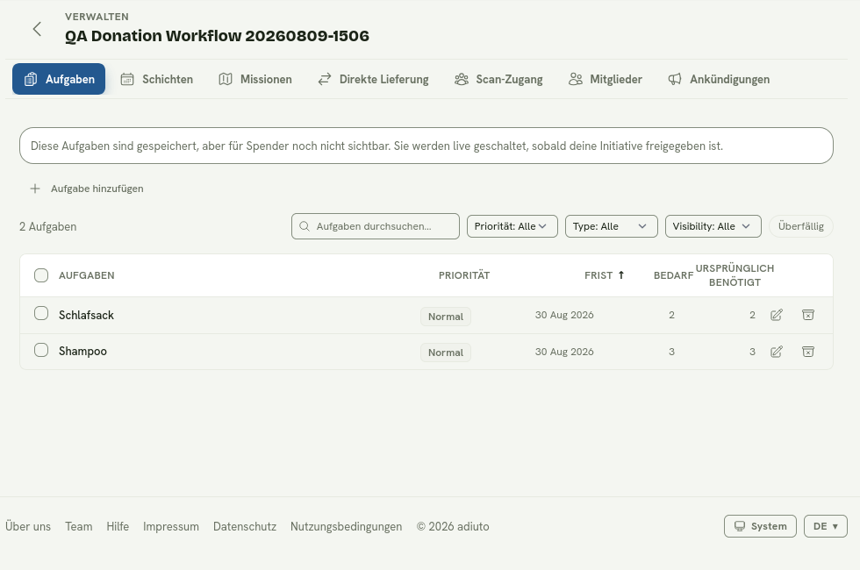Open the Ankündigungen tab

(x=719, y=79)
